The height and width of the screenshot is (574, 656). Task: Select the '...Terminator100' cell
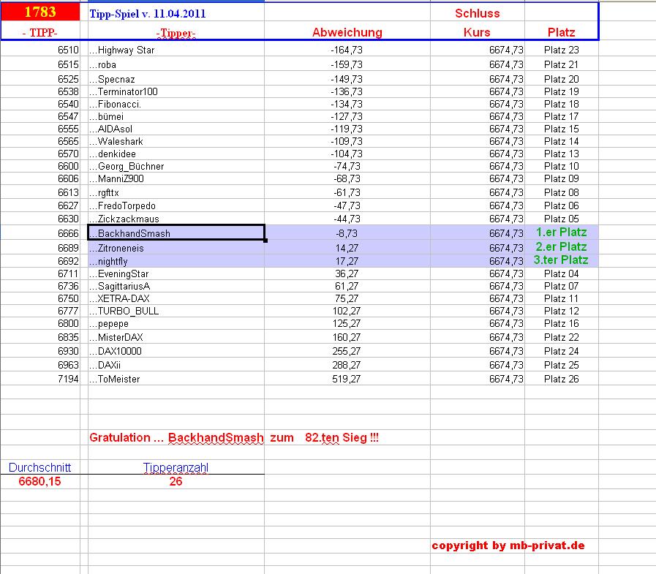176,91
